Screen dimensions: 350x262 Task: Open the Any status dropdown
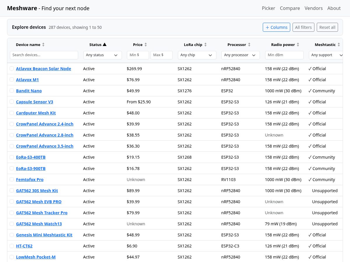tap(102, 55)
